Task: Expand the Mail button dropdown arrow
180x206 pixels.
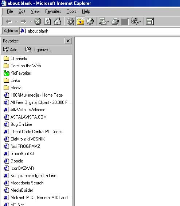Action: tap(108, 21)
